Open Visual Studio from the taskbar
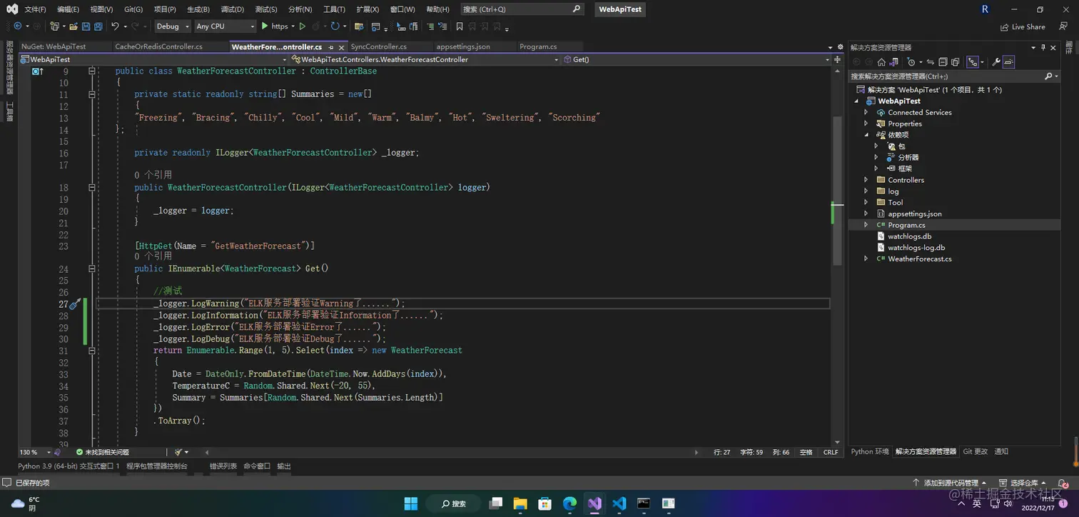 [x=594, y=503]
